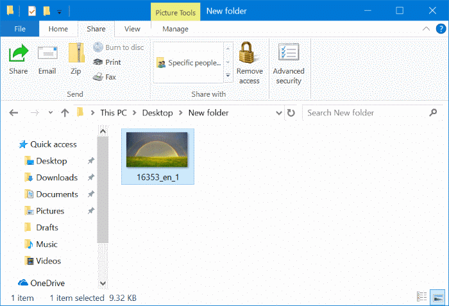Switch to Details view layout
The width and height of the screenshot is (449, 306).
(x=422, y=296)
